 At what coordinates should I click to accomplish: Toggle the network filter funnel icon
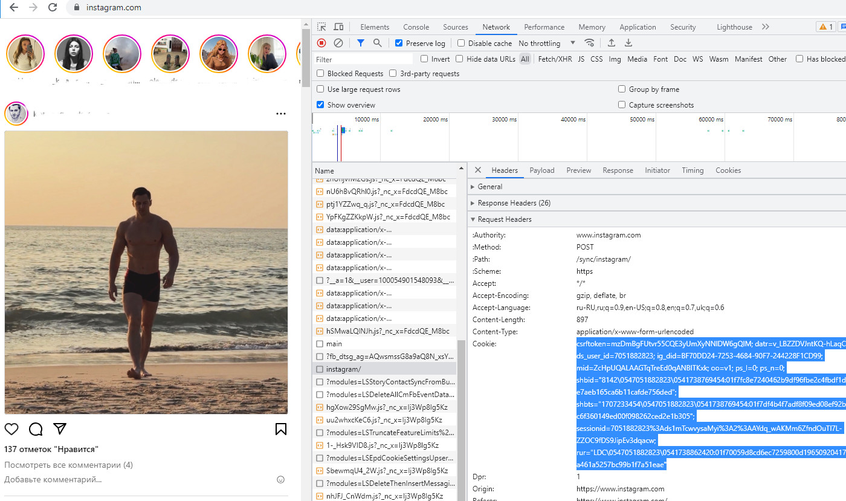(x=361, y=43)
